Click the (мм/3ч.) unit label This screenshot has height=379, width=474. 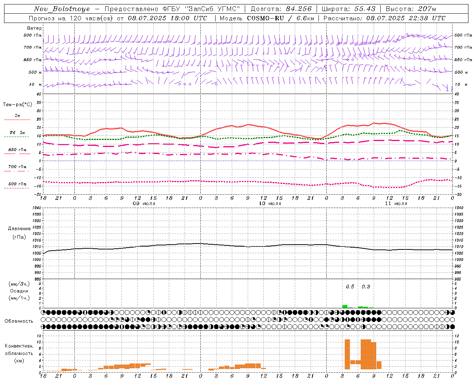(19, 284)
